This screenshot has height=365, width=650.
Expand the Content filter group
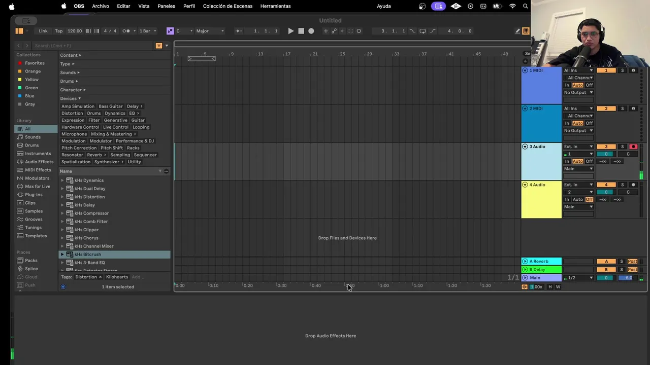click(71, 55)
